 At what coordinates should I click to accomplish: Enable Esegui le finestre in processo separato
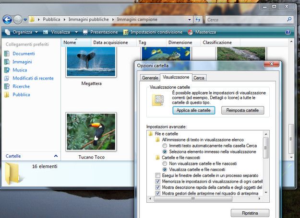coord(157,175)
